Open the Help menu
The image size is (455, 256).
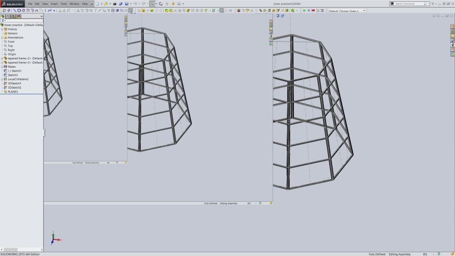click(85, 4)
